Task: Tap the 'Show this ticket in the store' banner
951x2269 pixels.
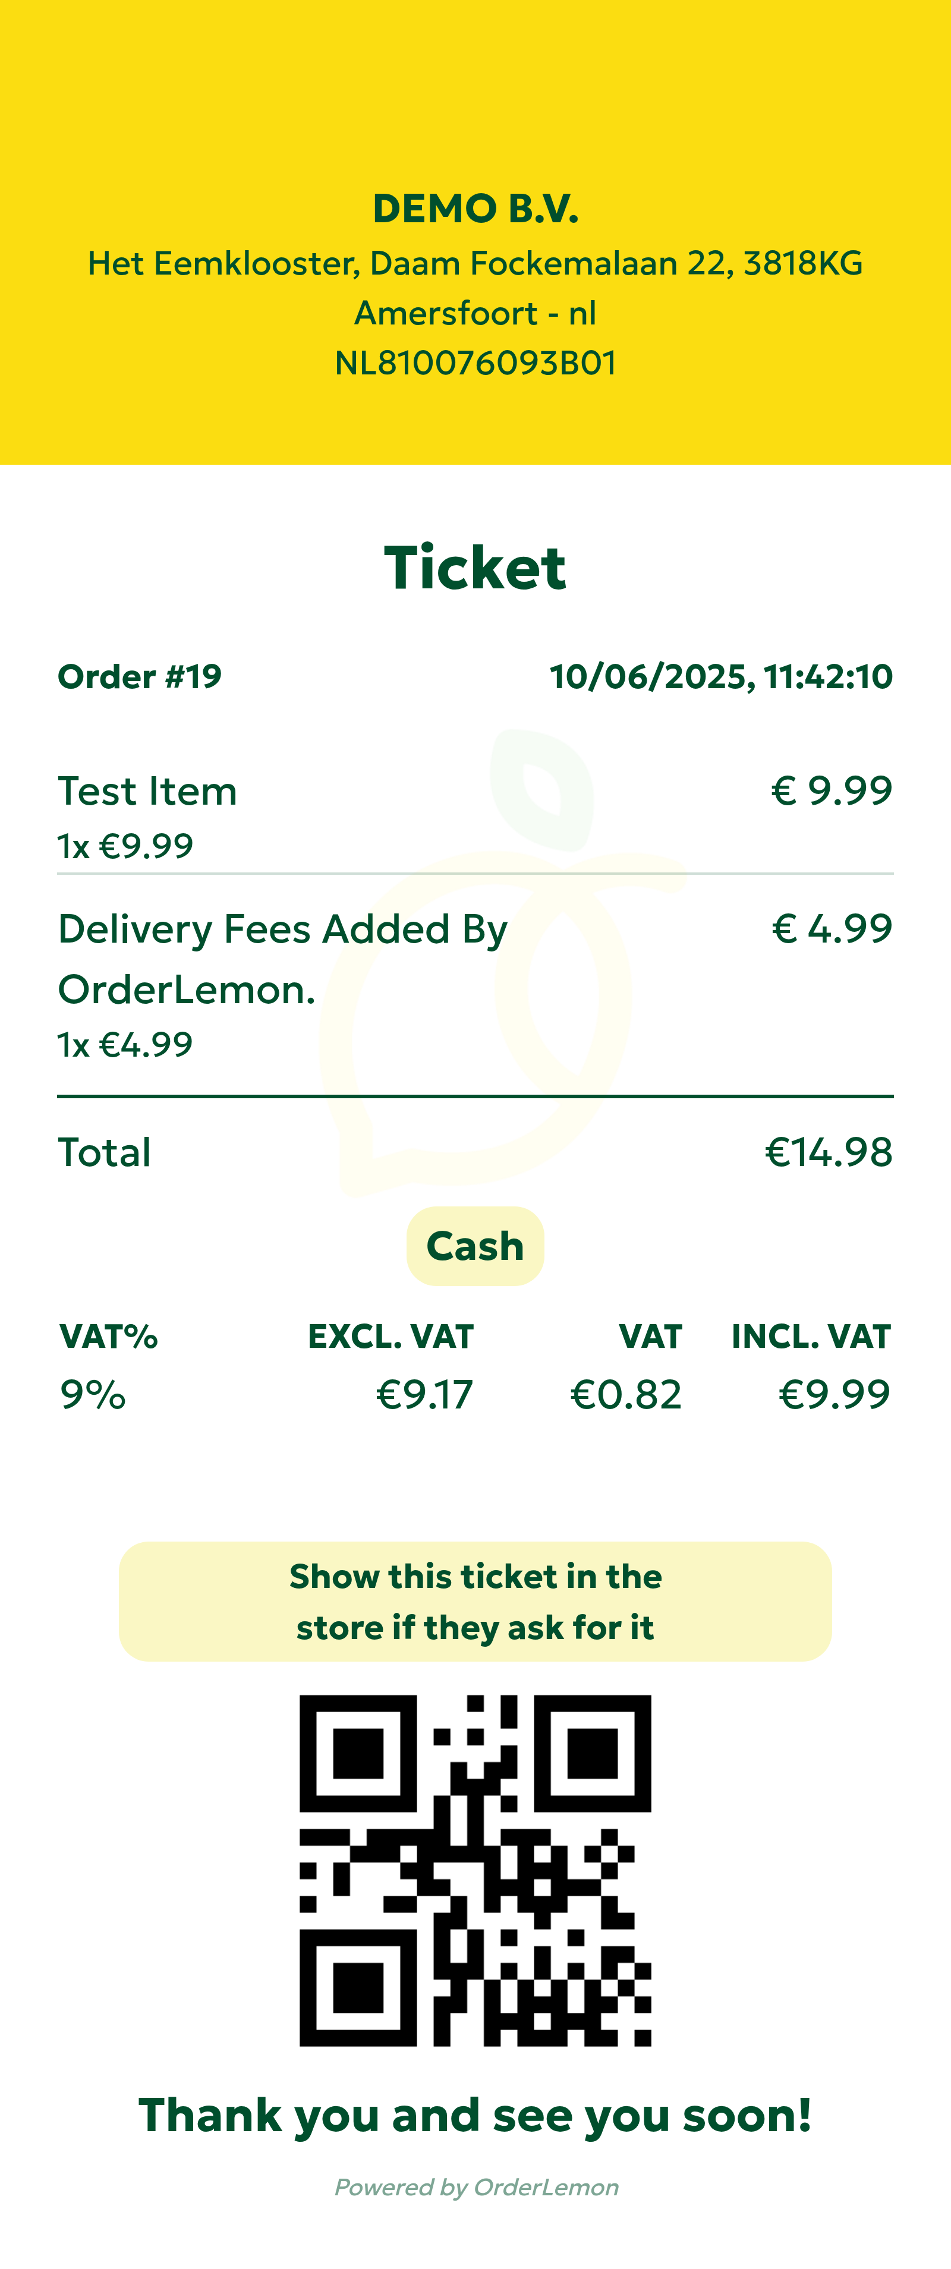Action: pyautogui.click(x=475, y=1602)
